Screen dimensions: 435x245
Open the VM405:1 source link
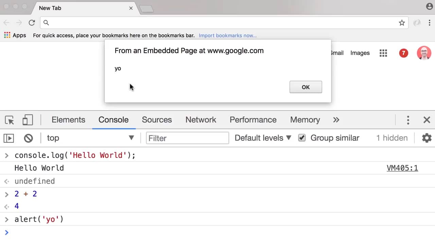(402, 168)
